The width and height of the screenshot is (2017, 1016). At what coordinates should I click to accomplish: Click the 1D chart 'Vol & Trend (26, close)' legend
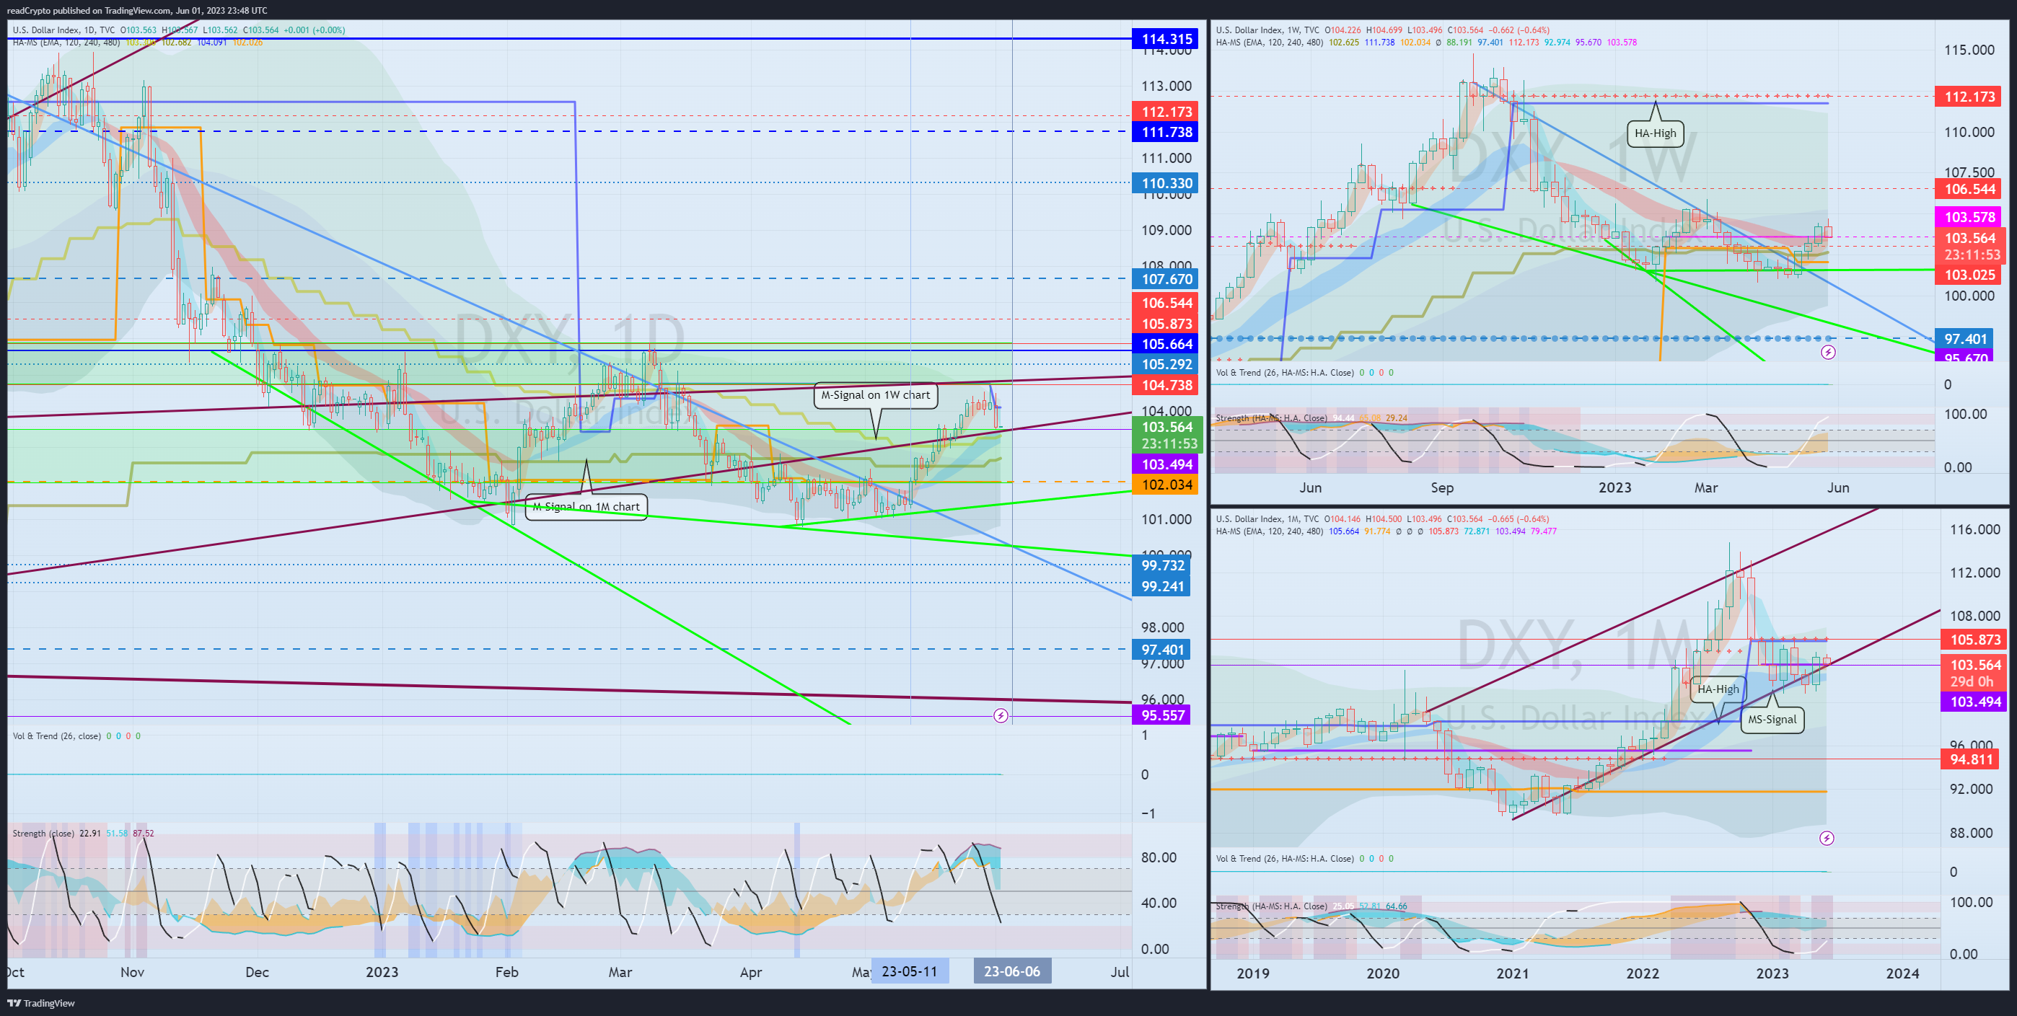pos(56,736)
